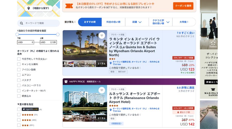
Task: Click 地図から探す map button
Action: pyautogui.click(x=38, y=8)
